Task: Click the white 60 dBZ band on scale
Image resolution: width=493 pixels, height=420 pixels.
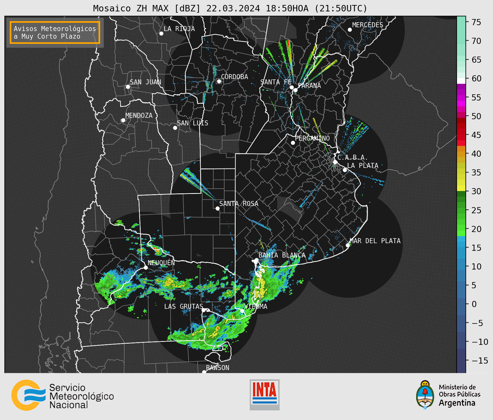Action: [461, 81]
